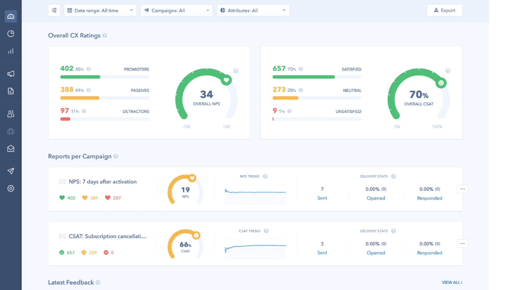Image resolution: width=516 pixels, height=290 pixels.
Task: Open the NPS: 7 days after activation campaign
Action: click(x=103, y=182)
